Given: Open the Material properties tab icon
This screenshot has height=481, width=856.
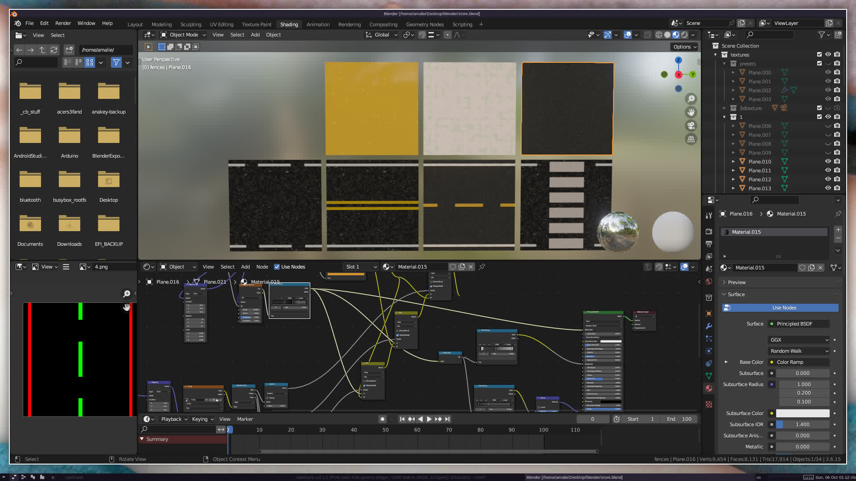Looking at the screenshot, I should [709, 388].
